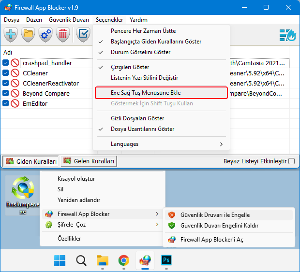Open File Explorer from the taskbar

point(103,260)
